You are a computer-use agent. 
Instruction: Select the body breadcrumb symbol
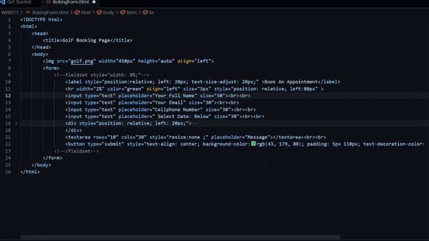coord(109,13)
